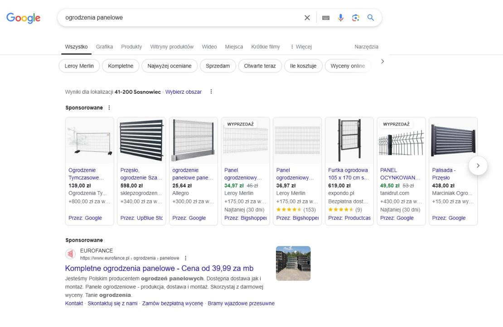Open the Witryny produktów tab
Screen dimensions: 503x327
(172, 47)
